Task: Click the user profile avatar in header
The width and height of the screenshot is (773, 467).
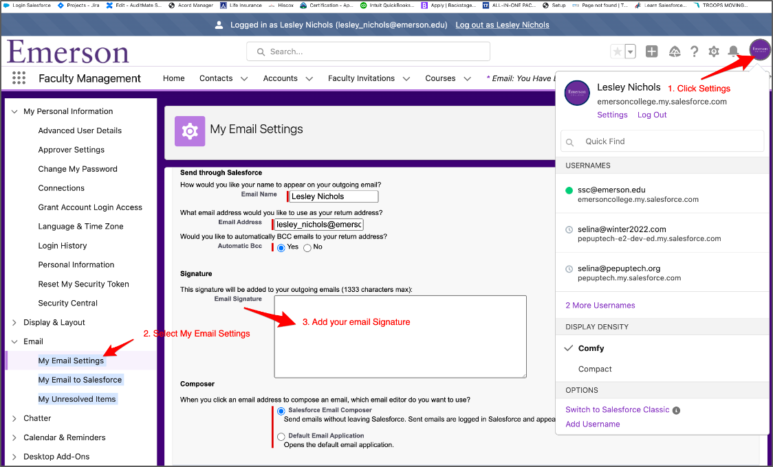Action: (x=760, y=49)
